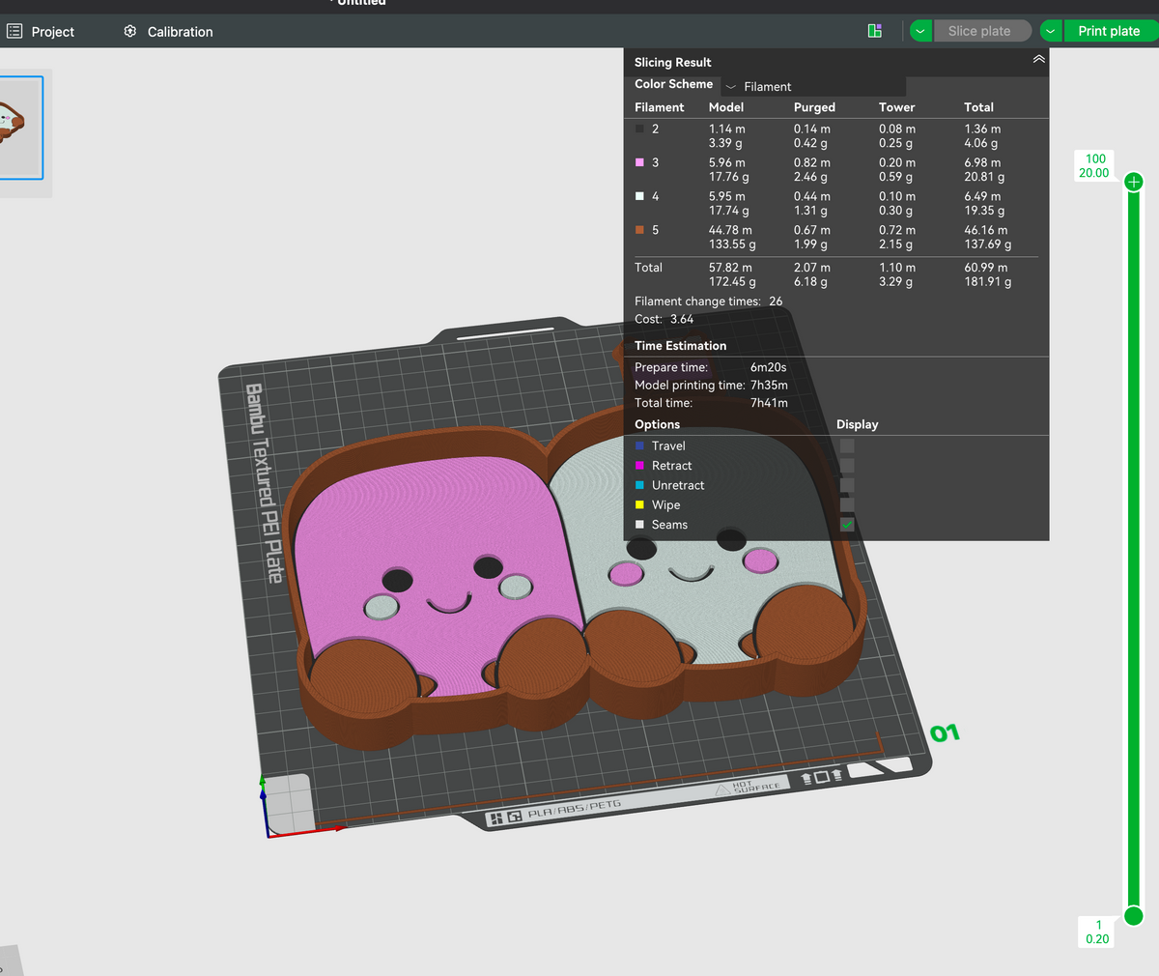This screenshot has width=1159, height=976.
Task: Click the Unretract cyan color square
Action: (639, 485)
